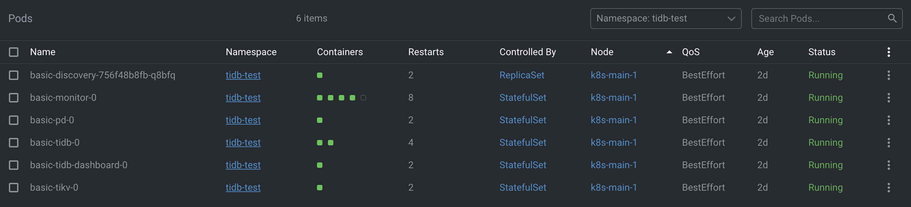Select the basic-monitor-0 pod checkbox
Screen dimensions: 911x207
[14, 98]
